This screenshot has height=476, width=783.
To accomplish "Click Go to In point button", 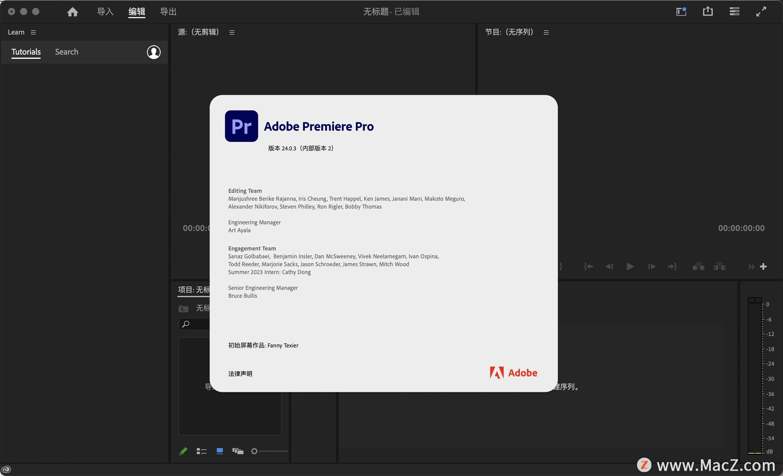I will (x=588, y=267).
